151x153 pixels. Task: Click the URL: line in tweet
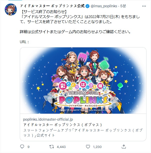click(x=24, y=42)
